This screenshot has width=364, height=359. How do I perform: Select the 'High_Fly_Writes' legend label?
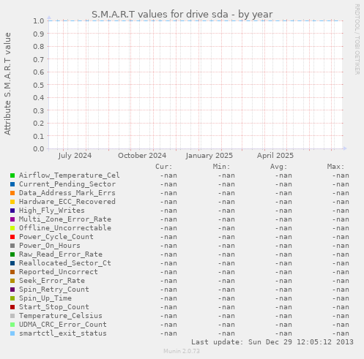(52, 211)
